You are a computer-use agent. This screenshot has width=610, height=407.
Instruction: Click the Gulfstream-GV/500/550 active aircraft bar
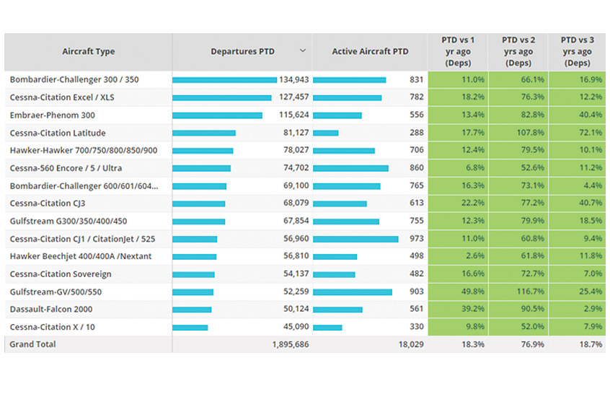pyautogui.click(x=353, y=292)
